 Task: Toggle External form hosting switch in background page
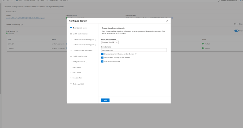[x=236, y=24]
